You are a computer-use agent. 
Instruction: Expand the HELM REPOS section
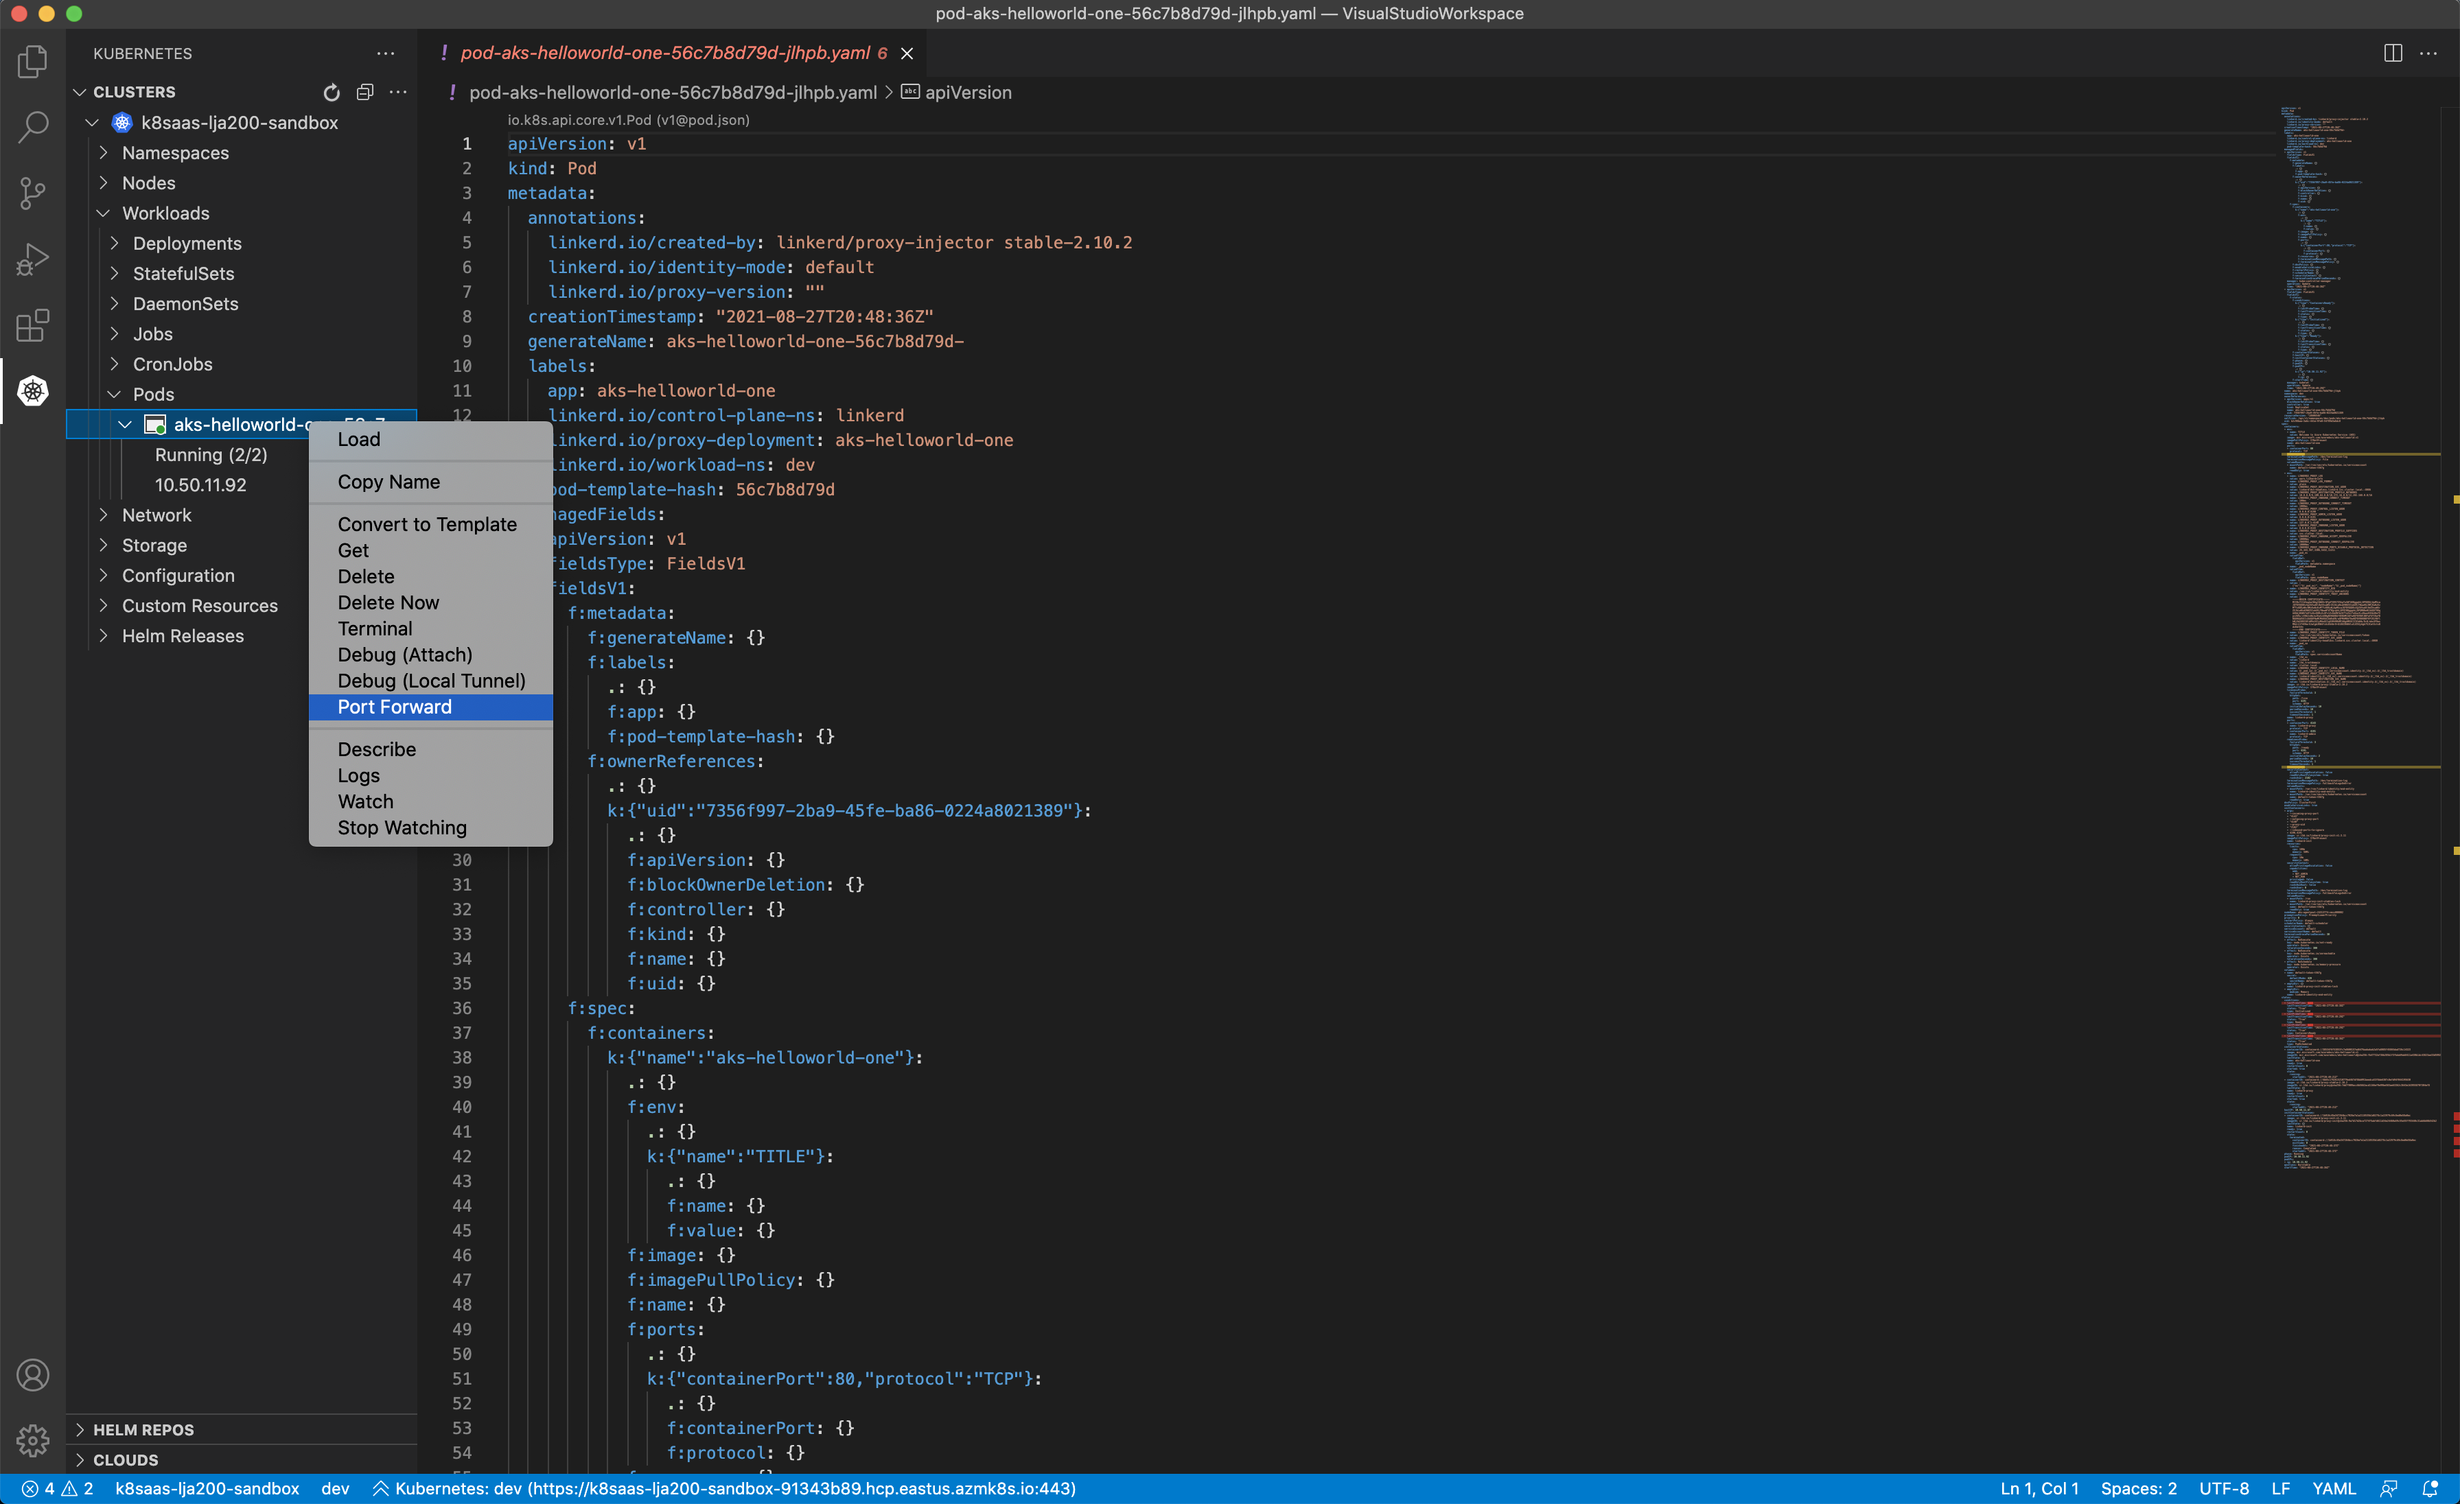coord(80,1430)
